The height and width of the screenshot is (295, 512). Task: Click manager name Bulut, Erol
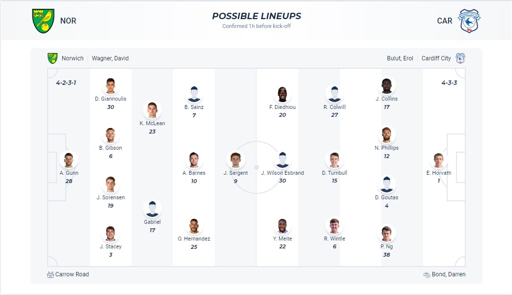click(400, 58)
